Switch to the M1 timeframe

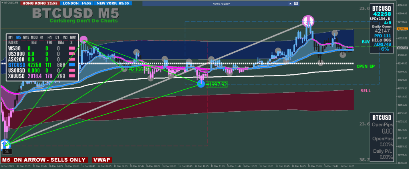coord(10,37)
